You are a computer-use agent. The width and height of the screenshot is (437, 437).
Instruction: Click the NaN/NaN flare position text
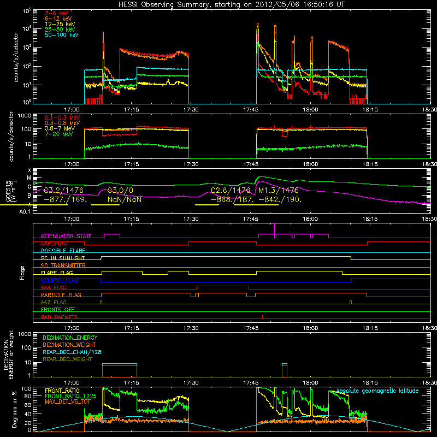pos(125,199)
